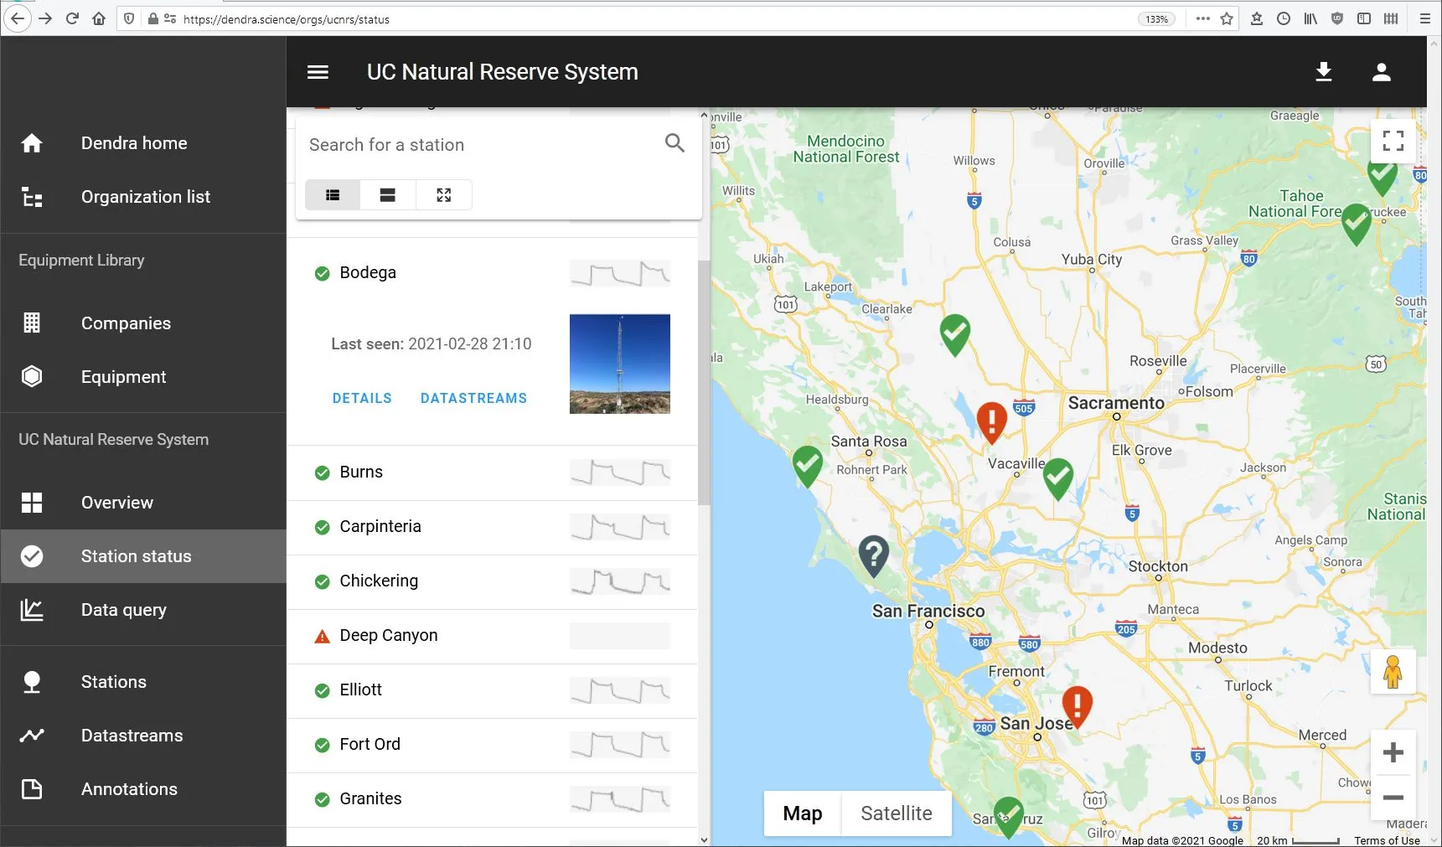Open browser application menu
1442x847 pixels.
click(x=1424, y=18)
